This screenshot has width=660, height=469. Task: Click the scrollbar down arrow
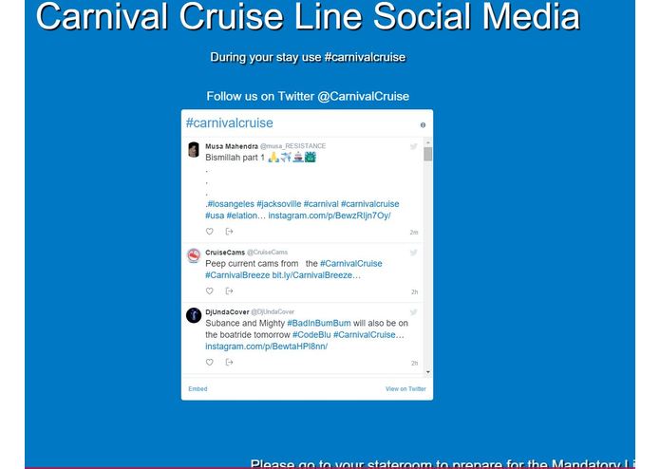(428, 372)
